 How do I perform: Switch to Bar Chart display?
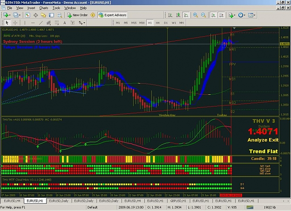(170, 15)
